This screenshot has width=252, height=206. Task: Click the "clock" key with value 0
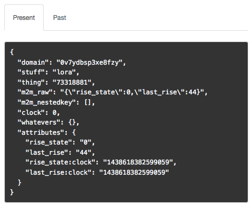pyautogui.click(x=31, y=113)
